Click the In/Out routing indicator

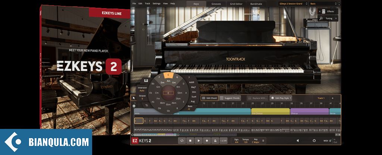click(x=335, y=140)
